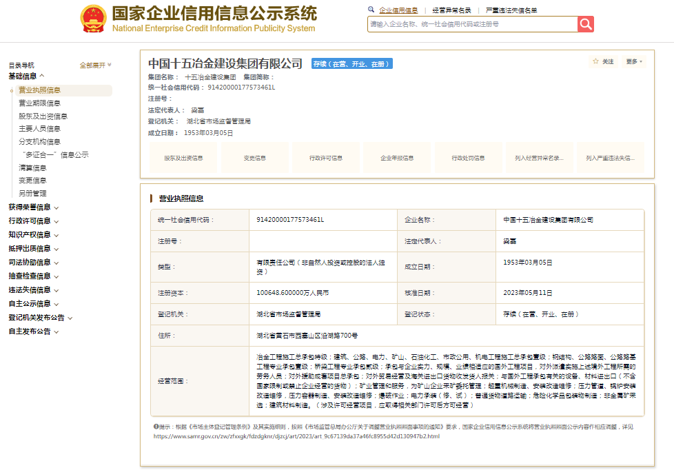
Task: Open 股东及出资信息 in sidebar tree
Action: 43,116
